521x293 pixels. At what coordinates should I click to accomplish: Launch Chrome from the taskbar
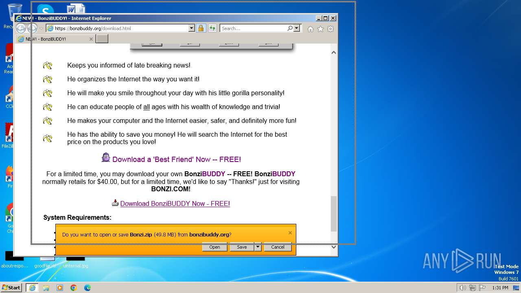click(74, 288)
